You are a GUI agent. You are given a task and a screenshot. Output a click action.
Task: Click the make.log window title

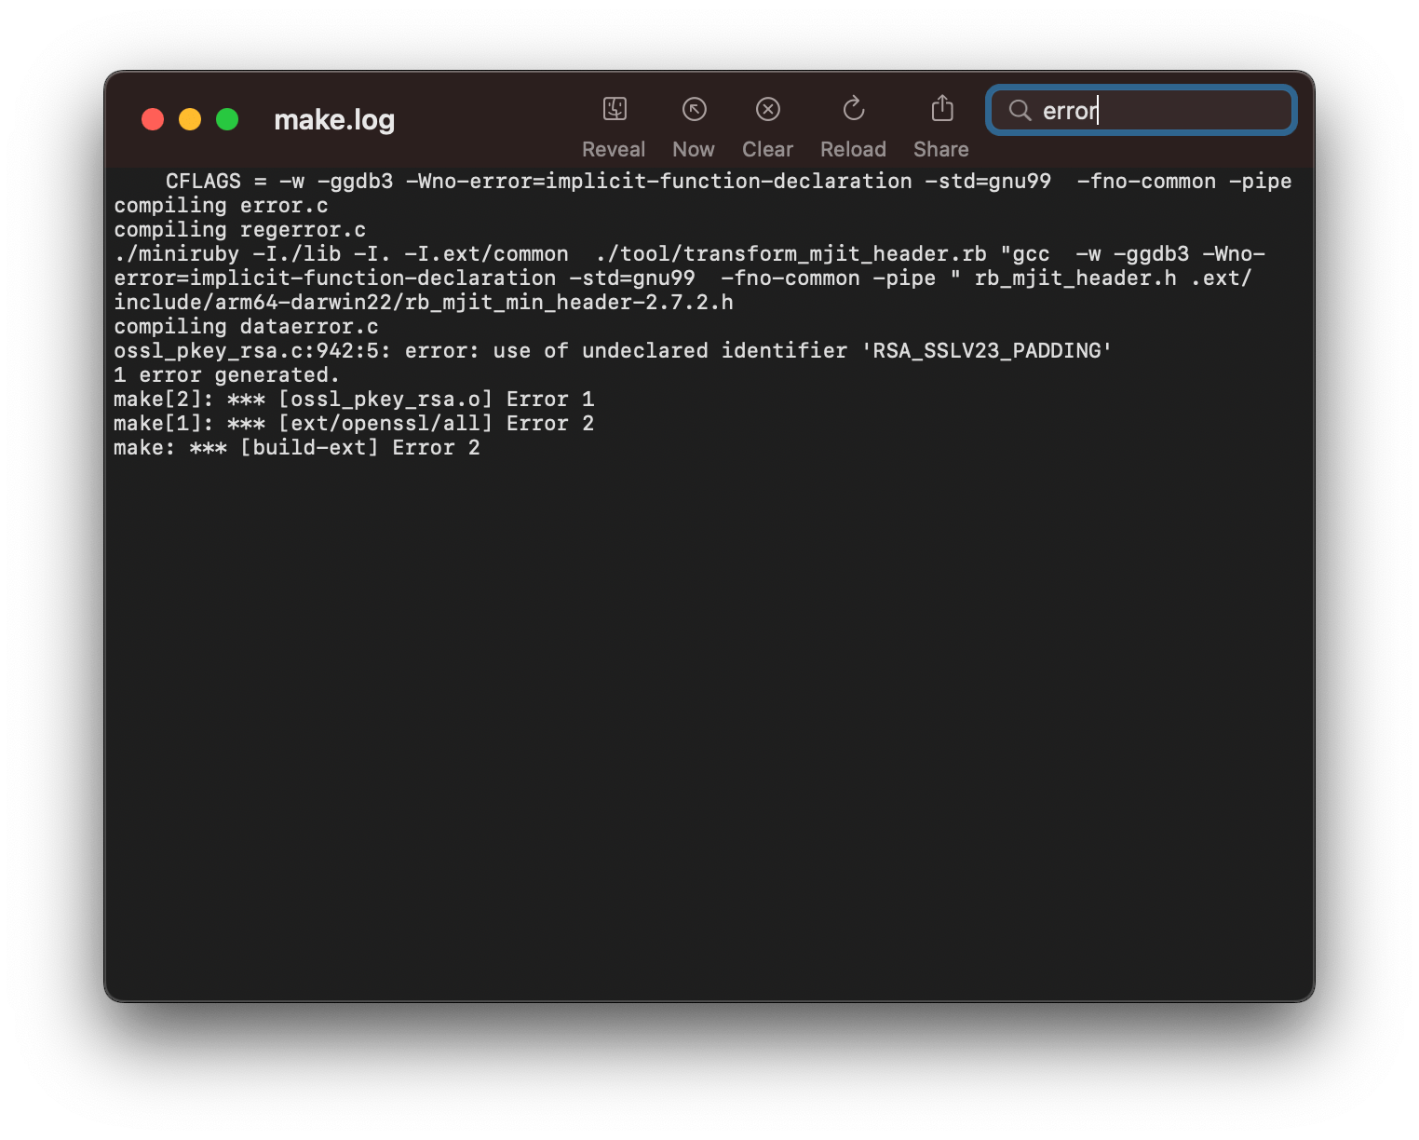pos(332,119)
